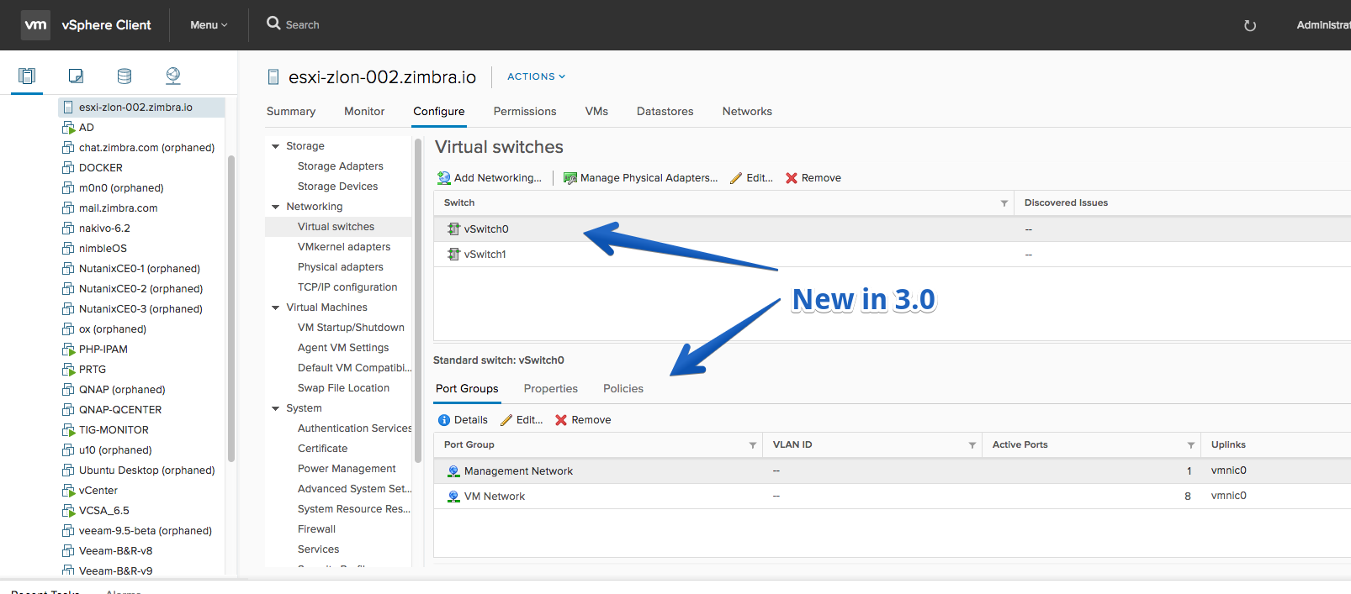The width and height of the screenshot is (1351, 594).
Task: Click the DOCKER VM icon in tree
Action: (69, 168)
